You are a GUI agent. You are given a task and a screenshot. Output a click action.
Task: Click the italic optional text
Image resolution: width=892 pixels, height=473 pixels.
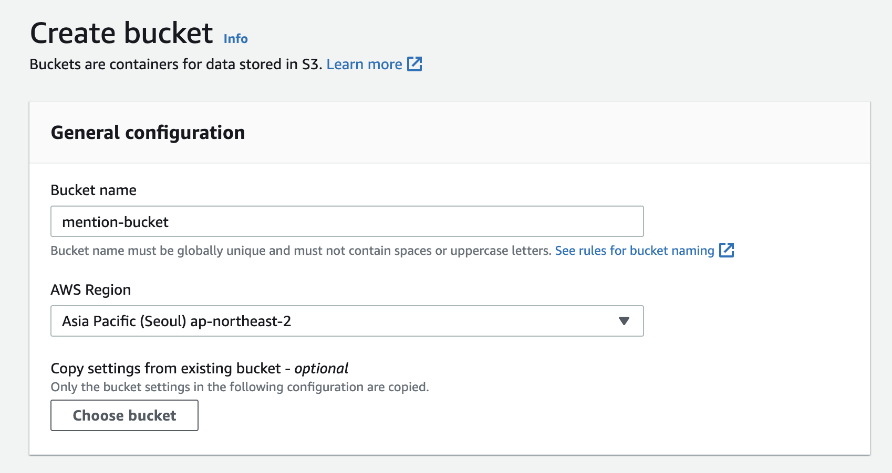[321, 368]
